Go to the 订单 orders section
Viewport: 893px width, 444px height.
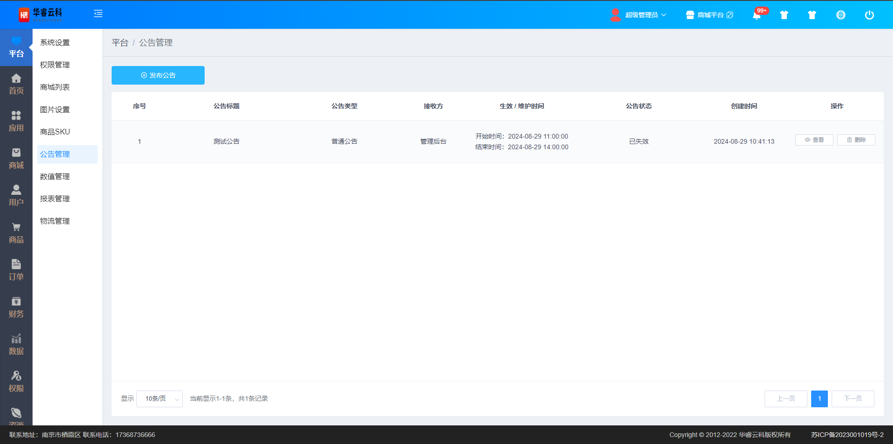[x=16, y=270]
